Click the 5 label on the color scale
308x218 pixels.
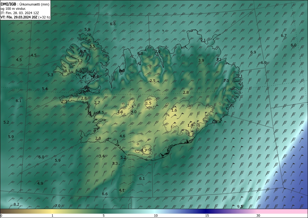[x=103, y=216]
